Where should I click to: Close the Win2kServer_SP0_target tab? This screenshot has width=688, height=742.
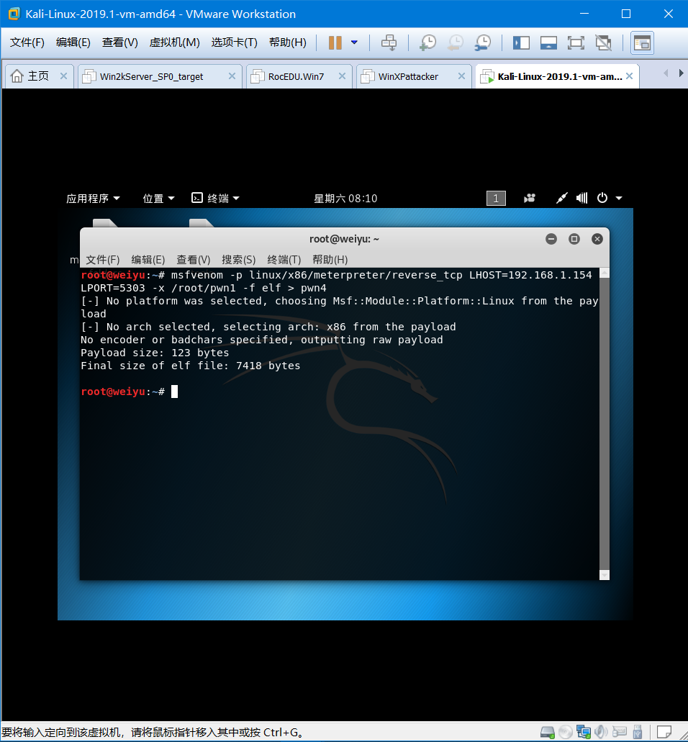tap(232, 76)
